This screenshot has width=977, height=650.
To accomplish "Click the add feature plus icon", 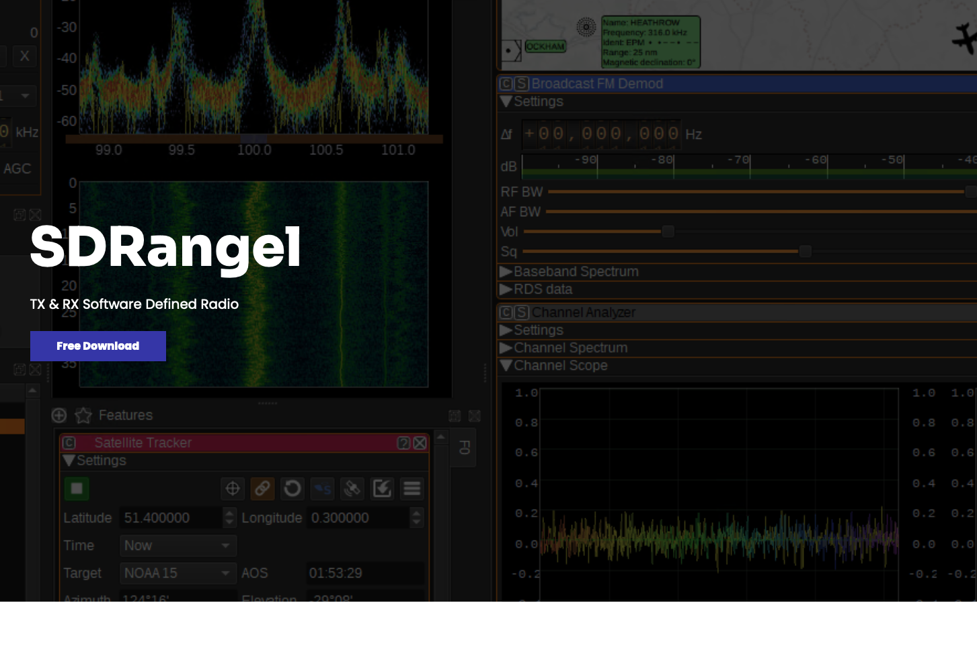I will (x=59, y=416).
